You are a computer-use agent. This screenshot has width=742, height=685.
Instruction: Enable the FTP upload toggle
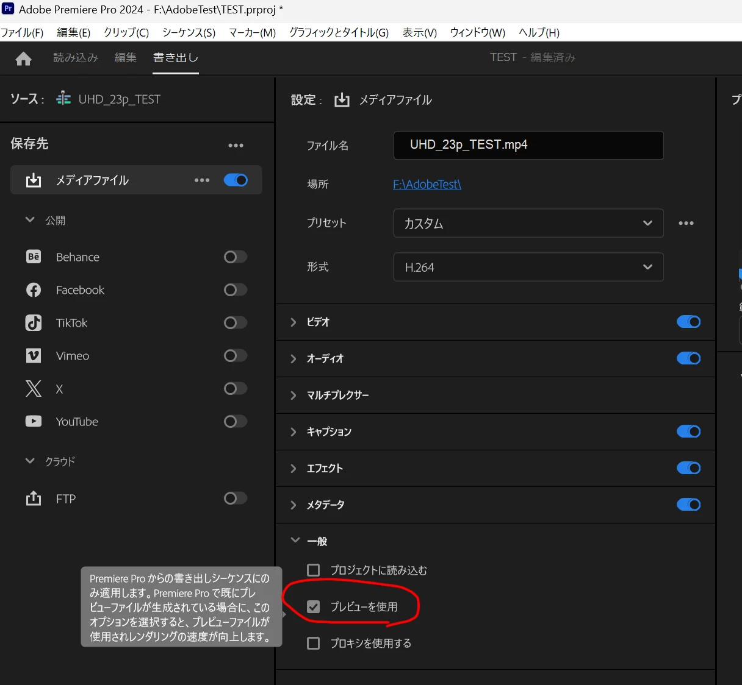coord(236,498)
